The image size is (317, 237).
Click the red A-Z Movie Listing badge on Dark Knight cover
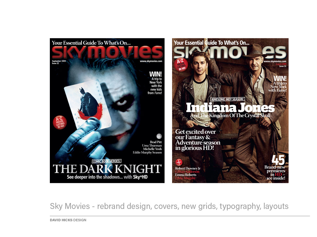[60, 122]
